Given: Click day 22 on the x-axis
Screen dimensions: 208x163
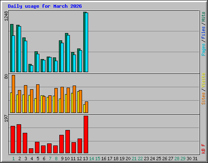Looking at the screenshot, I should pos(140,159).
